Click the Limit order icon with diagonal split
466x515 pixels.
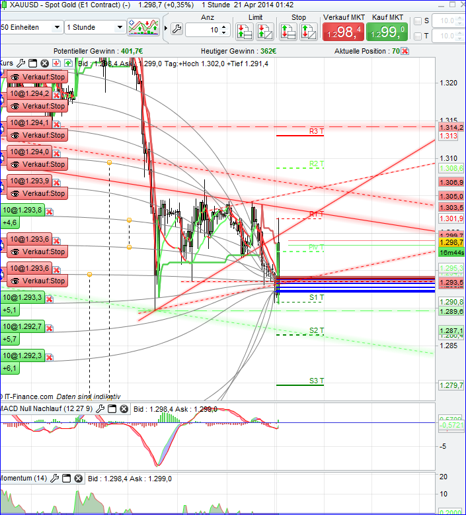[x=265, y=32]
